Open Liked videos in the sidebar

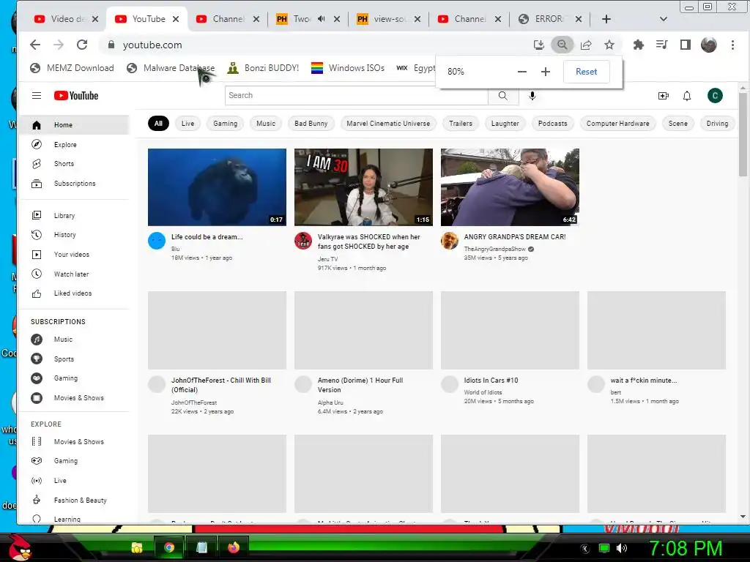[74, 293]
